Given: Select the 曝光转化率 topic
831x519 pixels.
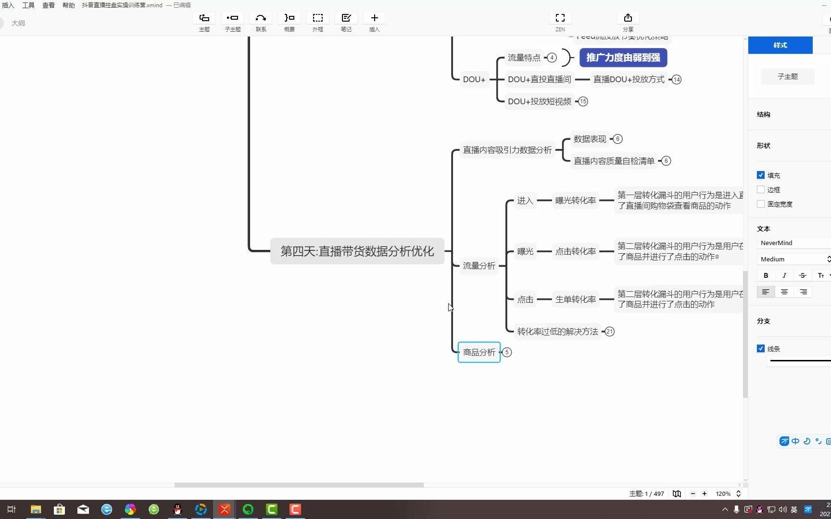Looking at the screenshot, I should [x=576, y=200].
